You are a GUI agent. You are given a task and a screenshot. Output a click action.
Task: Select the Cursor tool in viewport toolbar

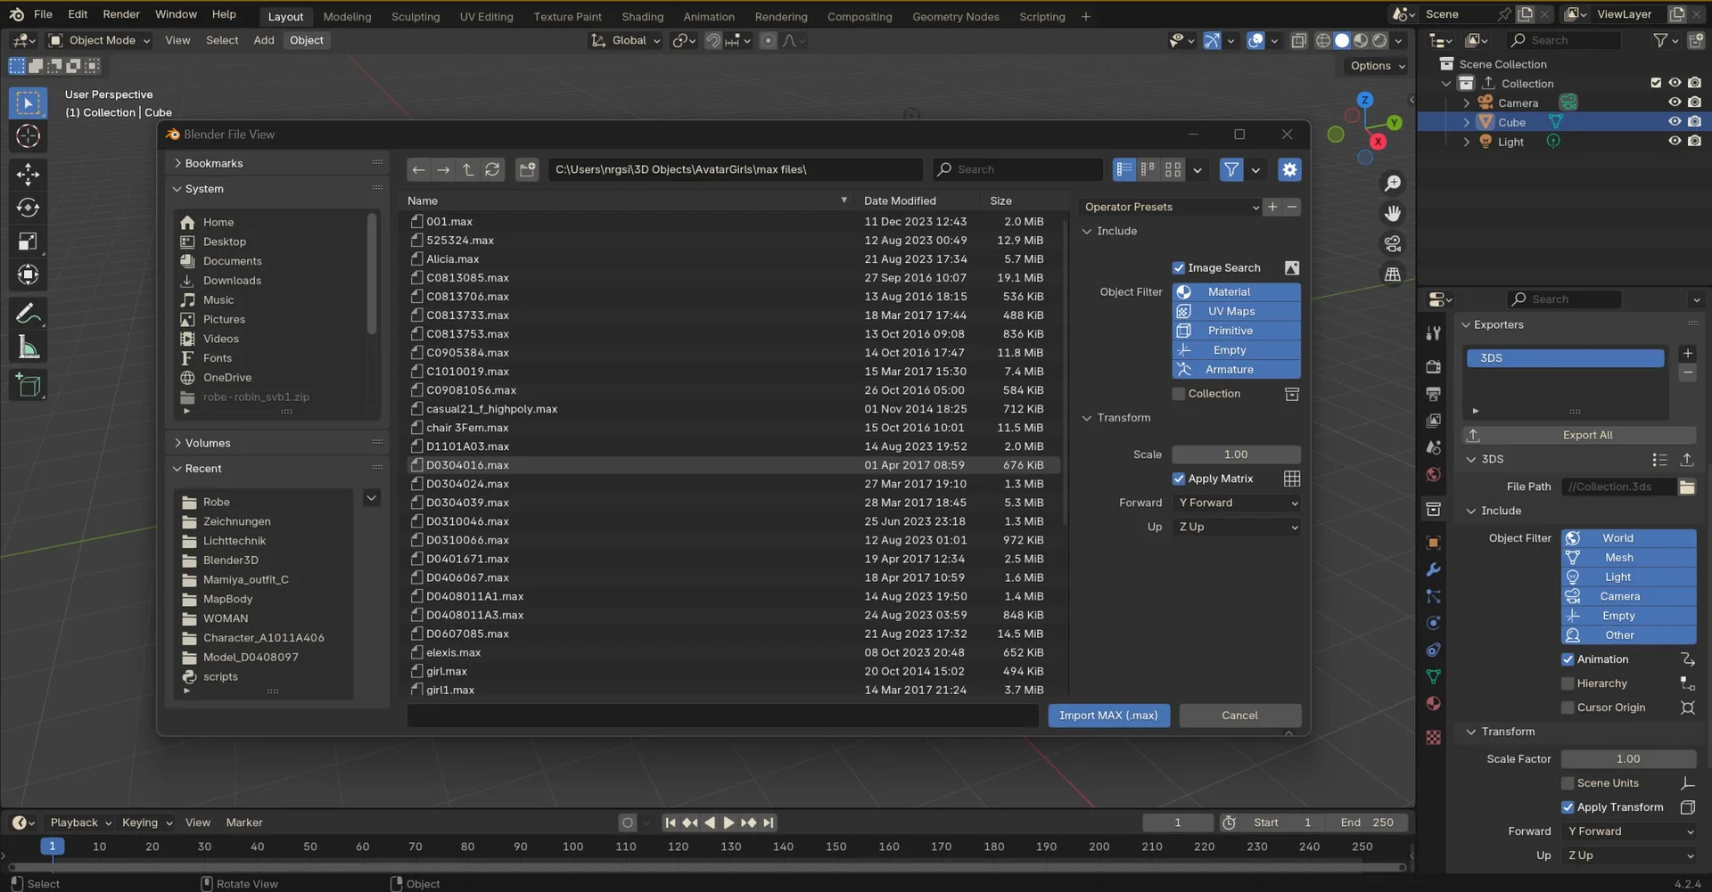(28, 136)
